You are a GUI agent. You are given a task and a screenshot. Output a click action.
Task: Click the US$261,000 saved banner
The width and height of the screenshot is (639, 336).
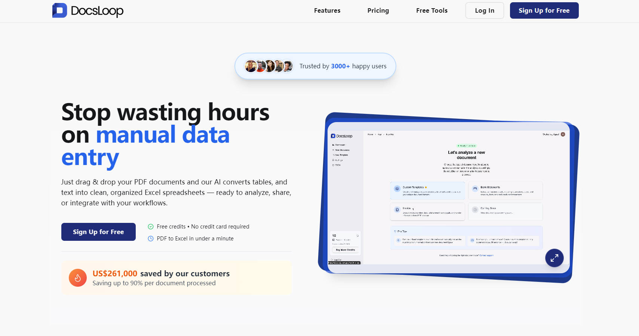pyautogui.click(x=176, y=278)
